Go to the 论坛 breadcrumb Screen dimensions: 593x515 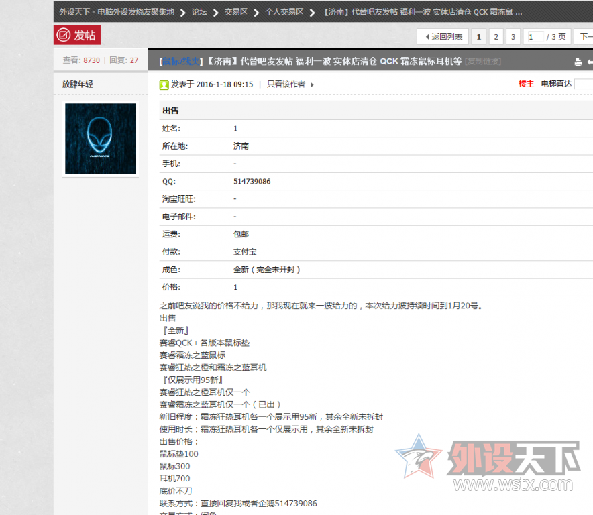pos(199,12)
